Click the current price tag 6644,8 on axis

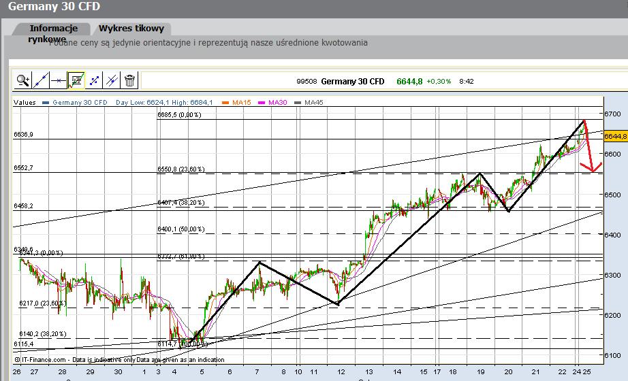pyautogui.click(x=615, y=136)
